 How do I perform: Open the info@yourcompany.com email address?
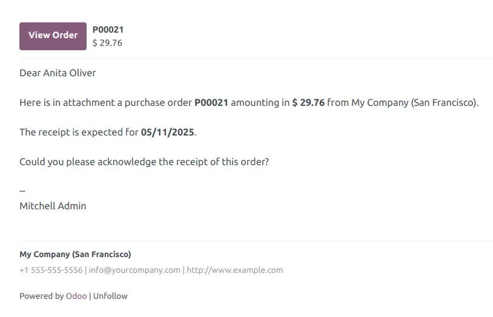134,270
